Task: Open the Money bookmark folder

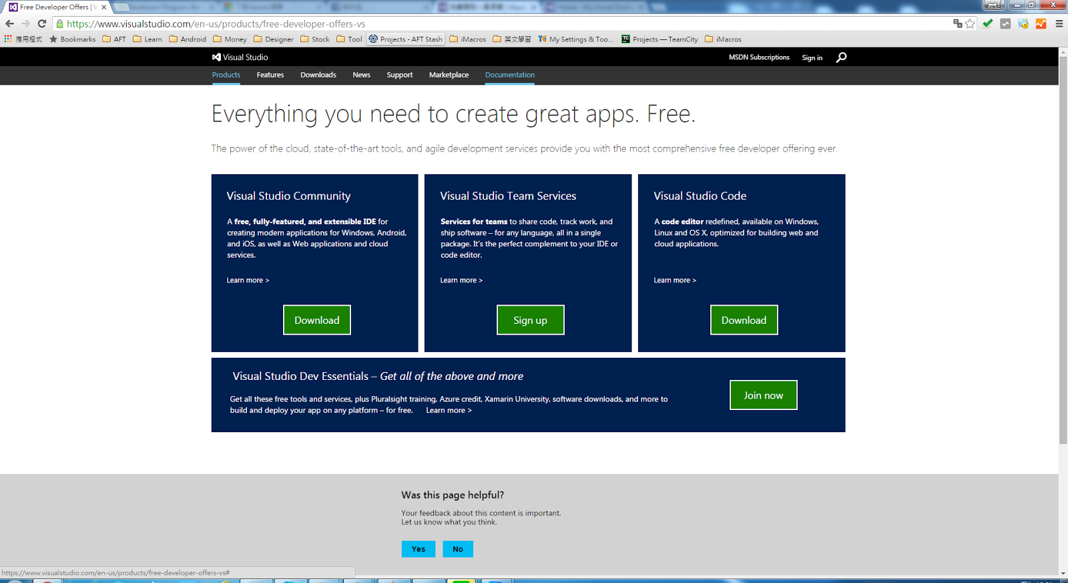Action: 230,39
